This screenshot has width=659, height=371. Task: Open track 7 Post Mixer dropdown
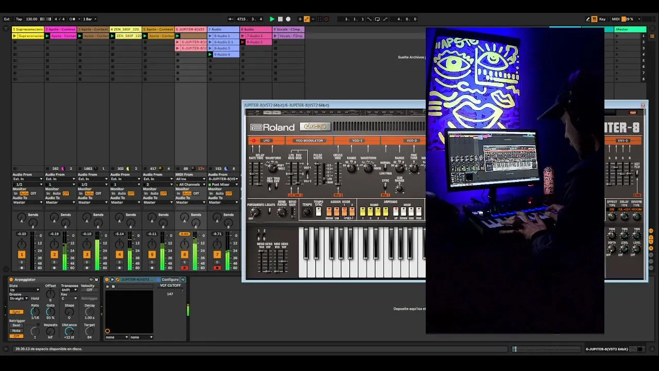point(223,184)
